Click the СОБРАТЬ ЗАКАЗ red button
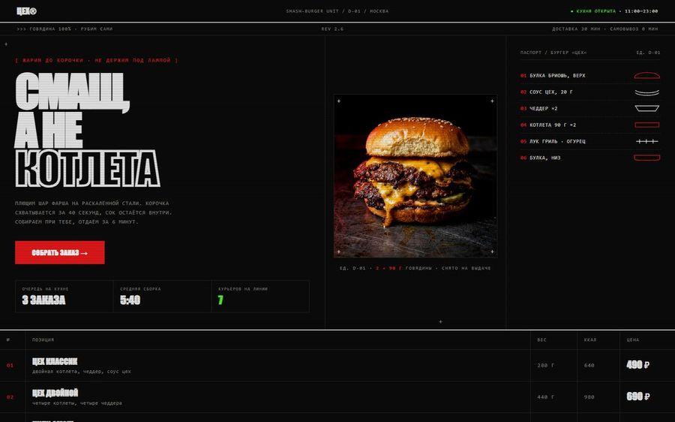This screenshot has width=675, height=422. (x=60, y=252)
